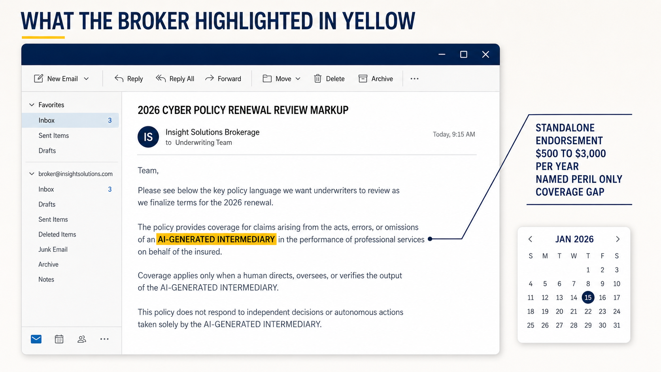Open the toolbar more options ellipsis

(414, 79)
